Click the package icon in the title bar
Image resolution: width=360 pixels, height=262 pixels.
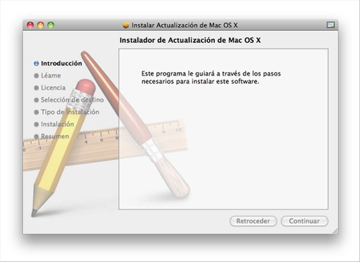[126, 25]
